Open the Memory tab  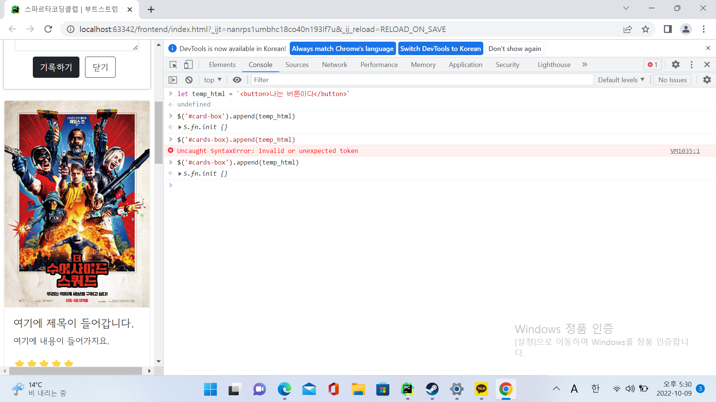423,65
